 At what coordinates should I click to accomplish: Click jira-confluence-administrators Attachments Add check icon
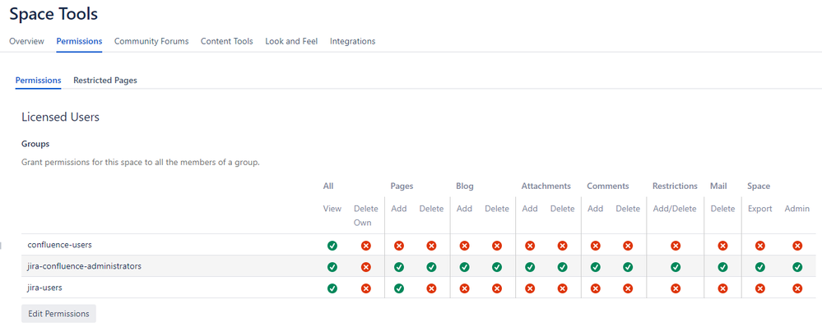(530, 267)
